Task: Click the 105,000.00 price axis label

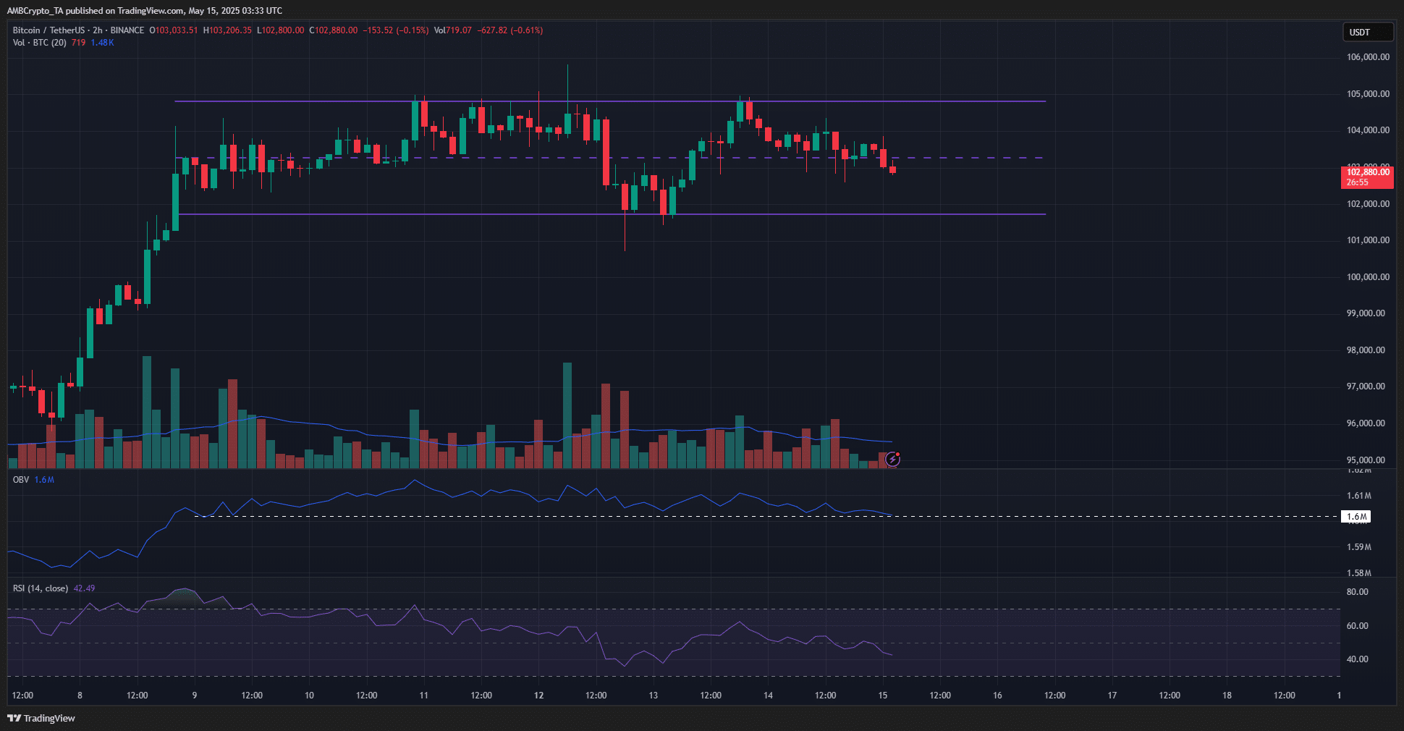Action: [1368, 94]
